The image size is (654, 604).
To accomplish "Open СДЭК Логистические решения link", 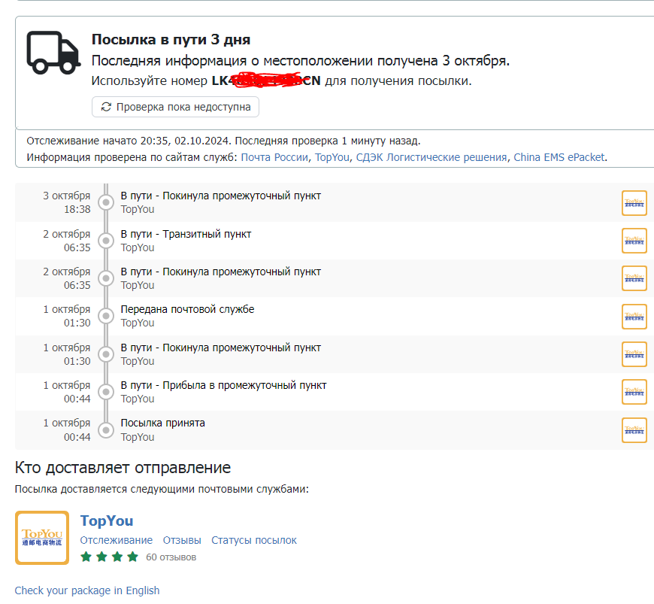I will [431, 157].
